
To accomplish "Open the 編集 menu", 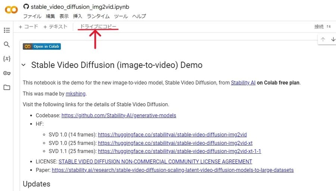I will (50, 16).
